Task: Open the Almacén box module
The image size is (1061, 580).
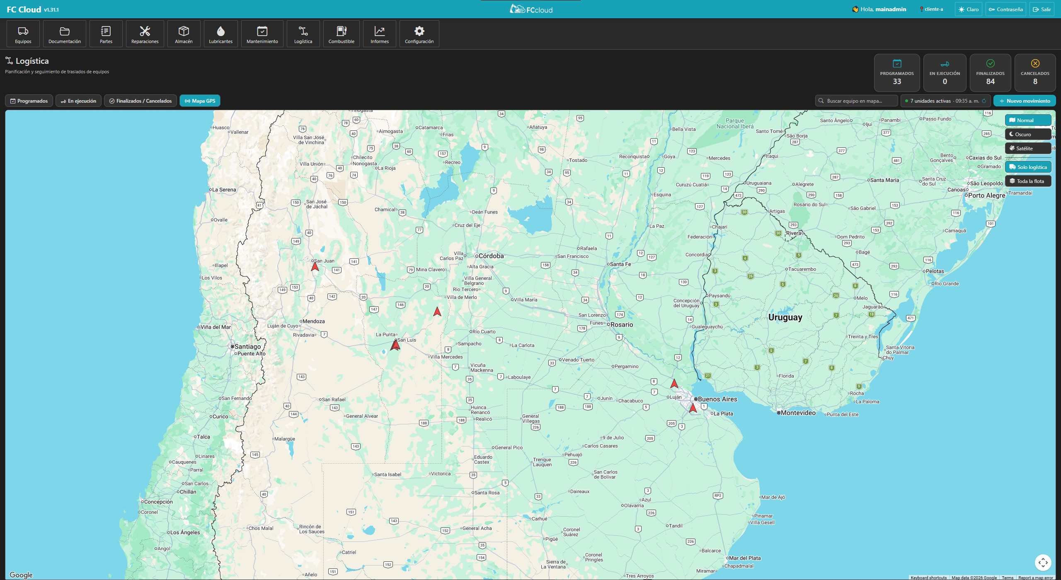Action: point(184,34)
